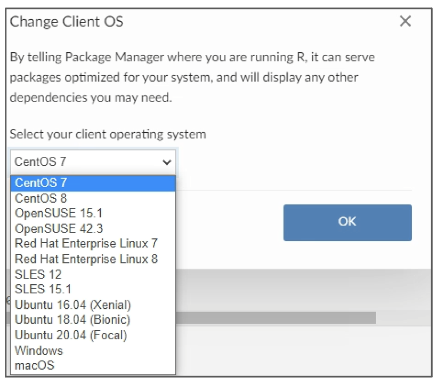Close the Change Client OS dialog
The image size is (437, 384).
(x=405, y=21)
